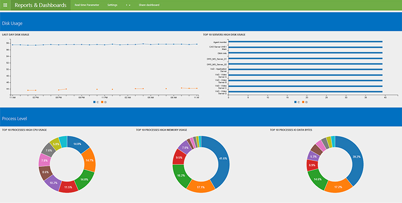Screen dimensions: 402x203
Task: Select the DMA Info bar
Action: [305, 53]
